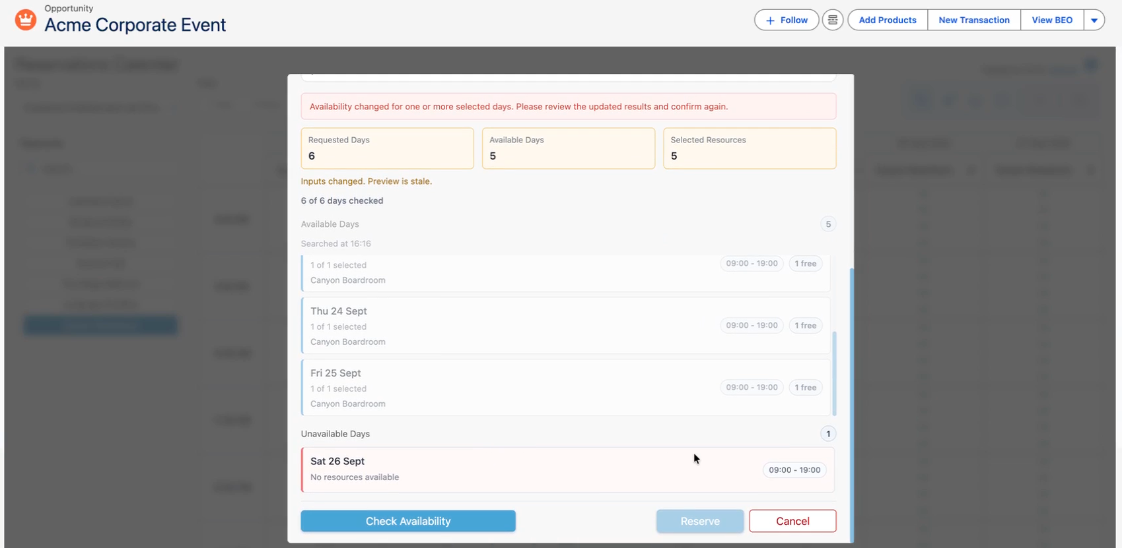Click the 09:00 - 19:00 time for Fri 25 Sept
Image resolution: width=1122 pixels, height=548 pixels.
coord(752,387)
